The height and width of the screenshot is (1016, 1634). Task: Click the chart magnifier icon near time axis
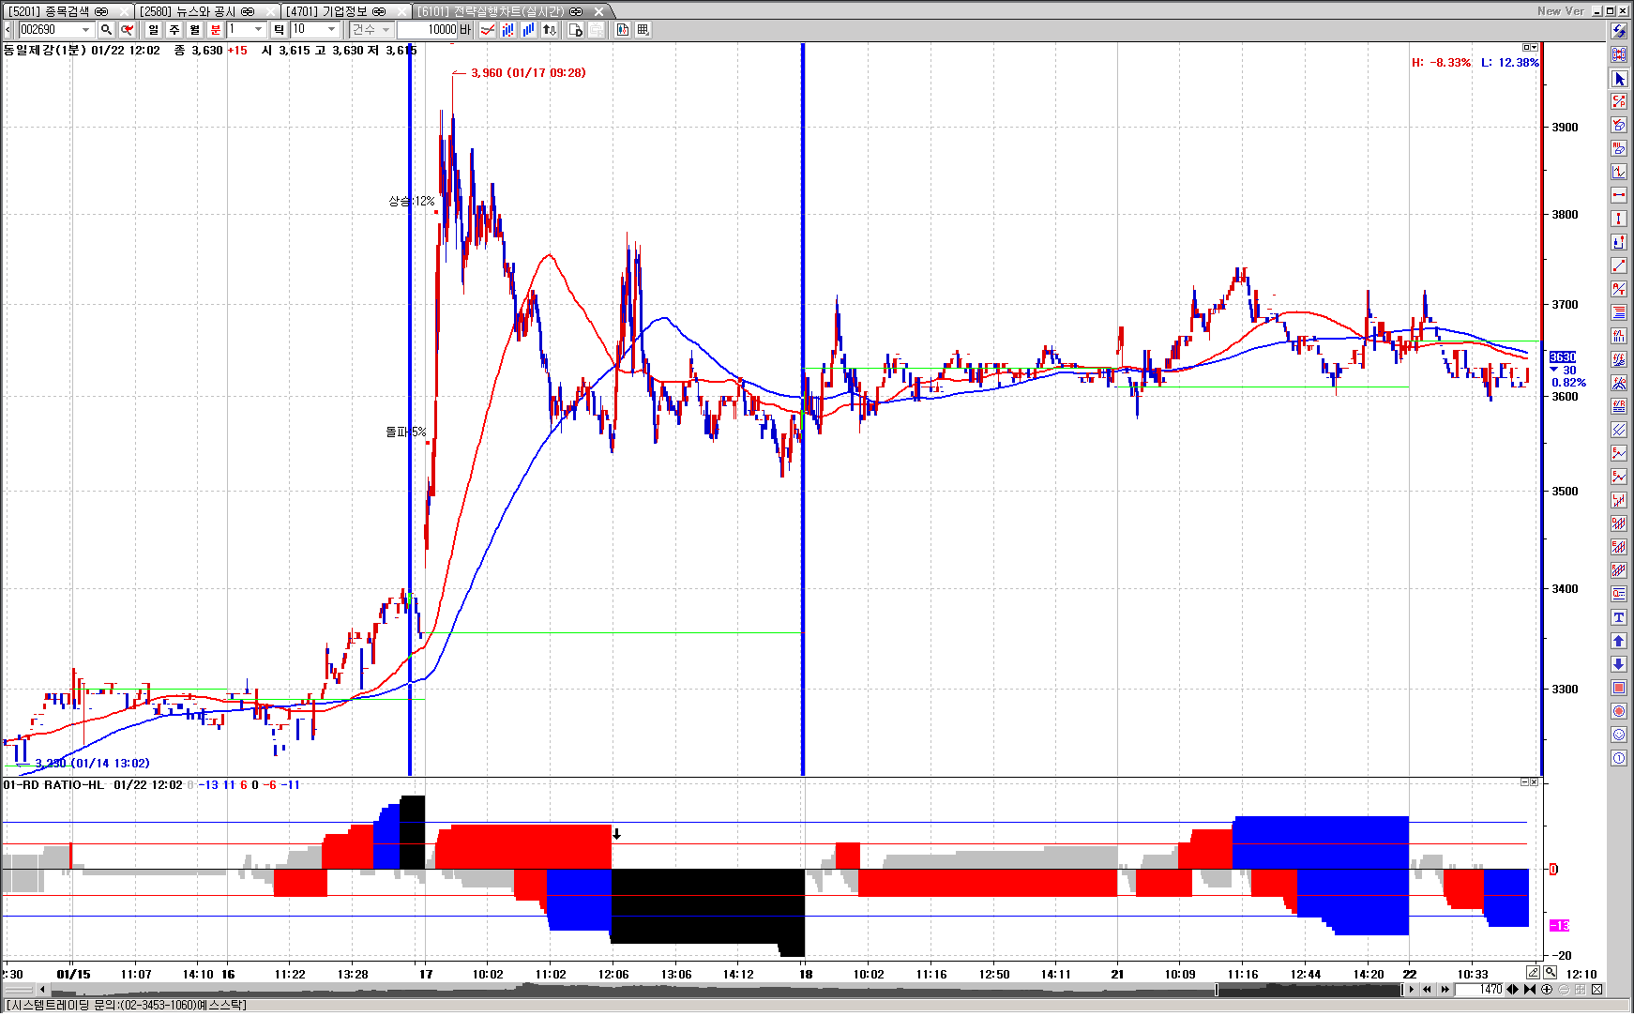tap(1551, 973)
